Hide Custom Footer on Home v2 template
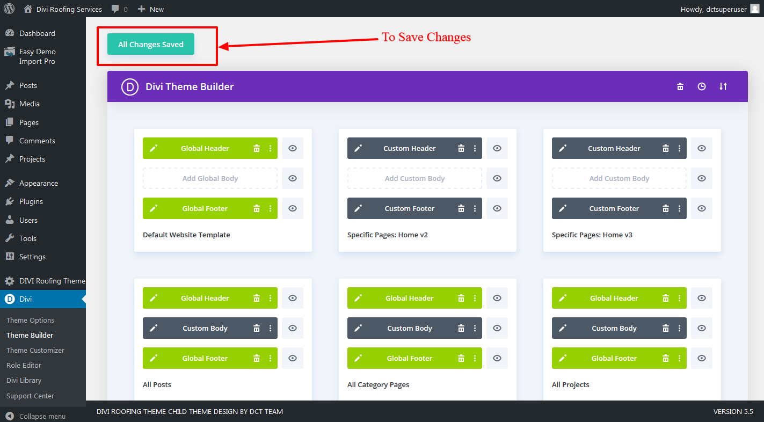This screenshot has width=764, height=422. coord(497,208)
